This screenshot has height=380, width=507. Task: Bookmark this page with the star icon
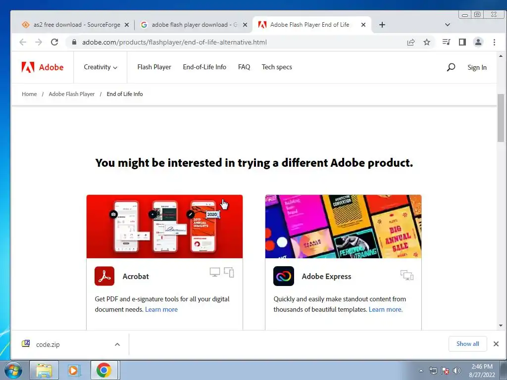(427, 42)
